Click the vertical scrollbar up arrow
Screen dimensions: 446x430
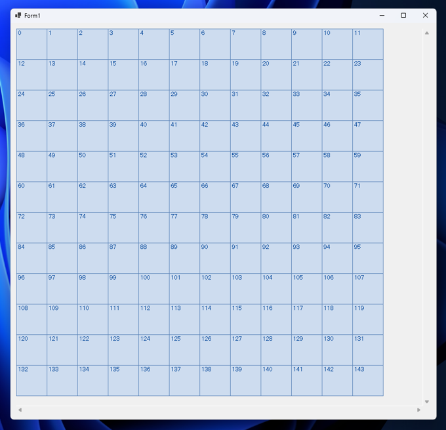tap(427, 33)
